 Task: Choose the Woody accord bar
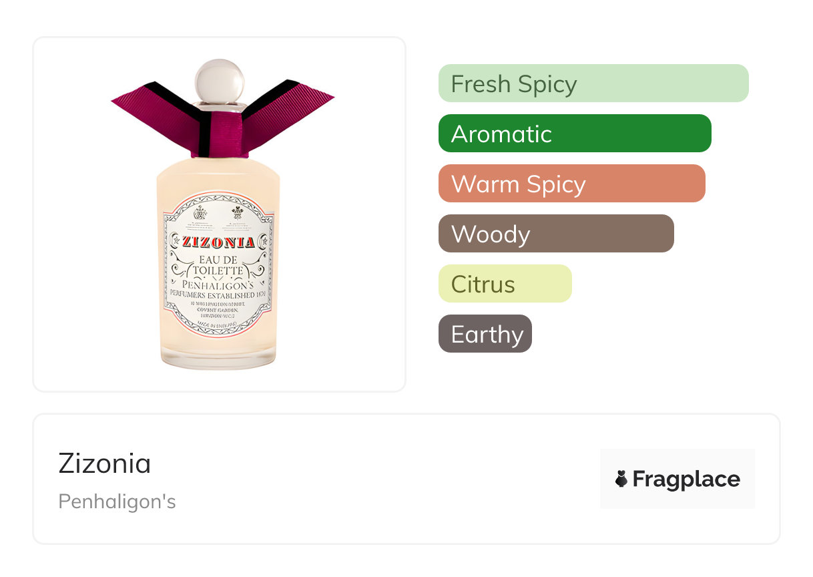click(x=555, y=234)
